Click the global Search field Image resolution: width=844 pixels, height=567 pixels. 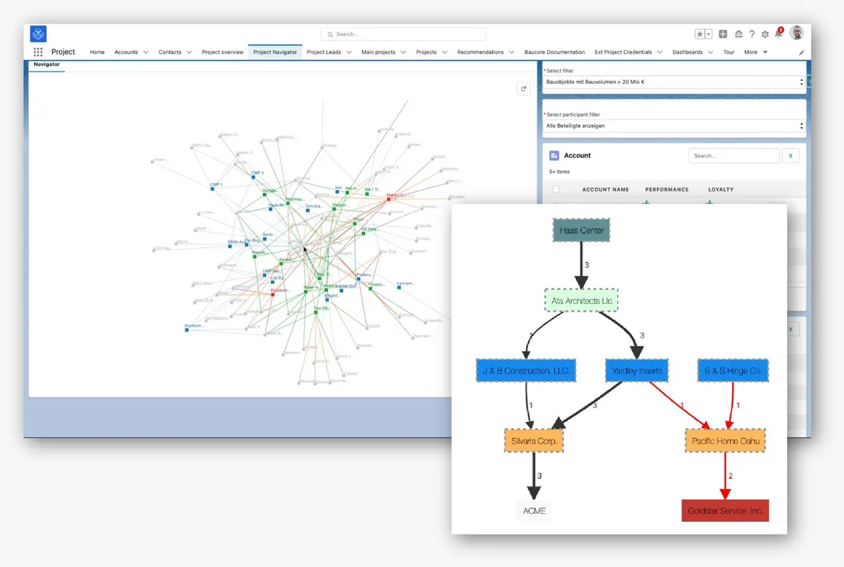[403, 34]
